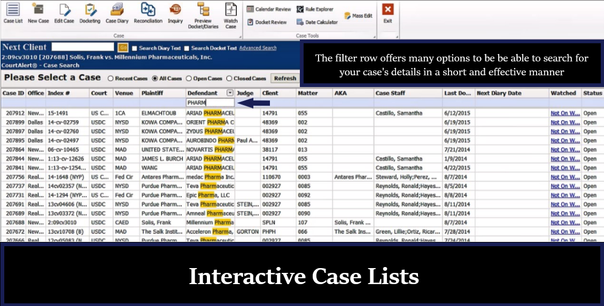Sort by the Watched column header
Screen dimensions: 604x306
[x=564, y=93]
